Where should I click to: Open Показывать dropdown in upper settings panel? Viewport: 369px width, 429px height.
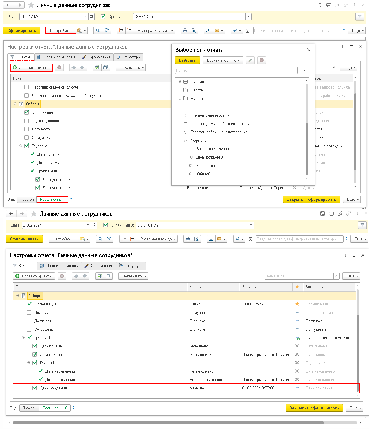[131, 67]
